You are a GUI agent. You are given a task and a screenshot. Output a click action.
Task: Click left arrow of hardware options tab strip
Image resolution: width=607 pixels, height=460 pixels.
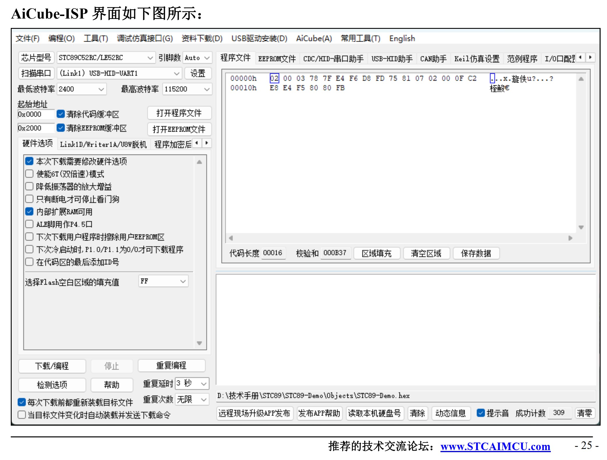[197, 143]
